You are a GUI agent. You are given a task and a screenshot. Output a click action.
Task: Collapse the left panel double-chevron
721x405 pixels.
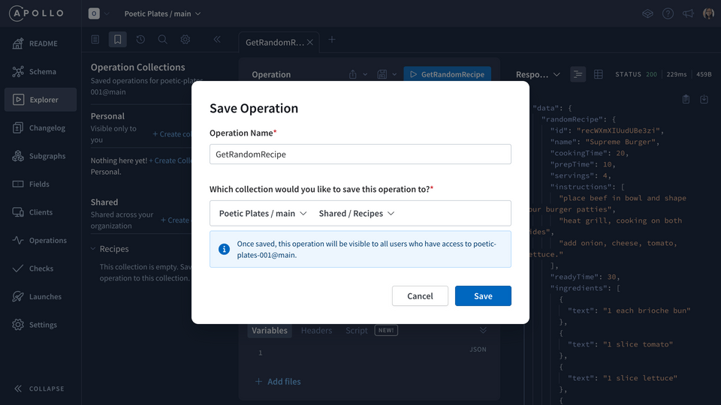tap(217, 40)
